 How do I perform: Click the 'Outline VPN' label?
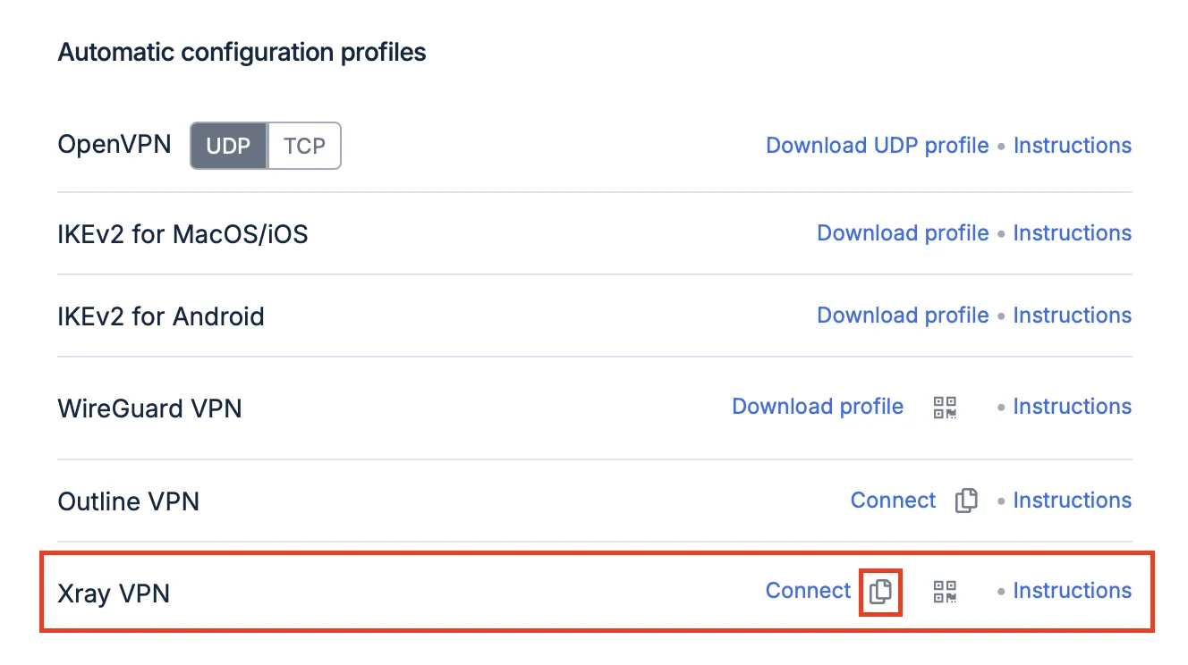point(129,501)
